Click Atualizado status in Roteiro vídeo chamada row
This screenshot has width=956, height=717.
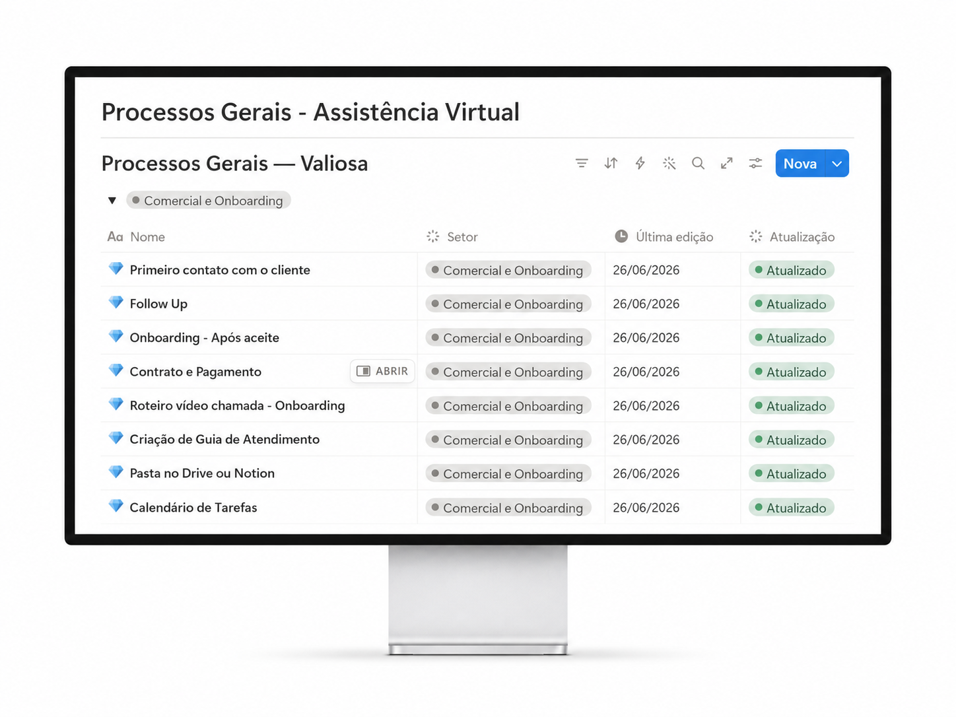pos(791,406)
